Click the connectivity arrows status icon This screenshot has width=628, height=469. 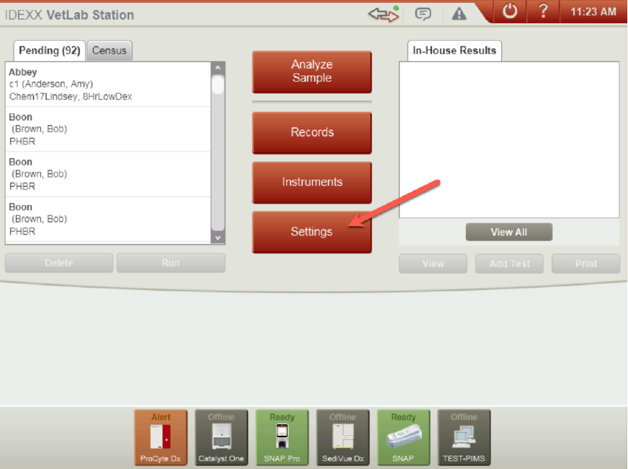click(383, 14)
